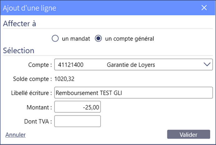Open the Compte combo box showing 41121400

(x=133, y=65)
